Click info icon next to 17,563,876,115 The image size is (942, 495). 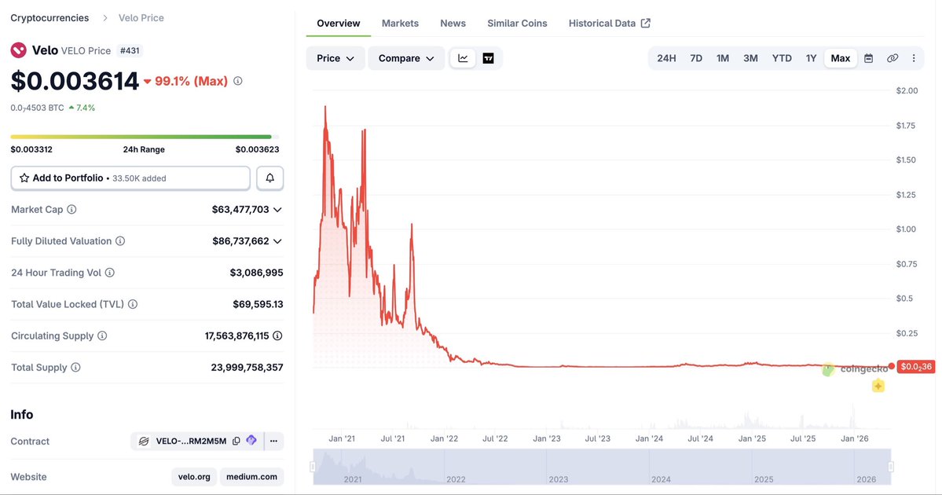point(277,335)
